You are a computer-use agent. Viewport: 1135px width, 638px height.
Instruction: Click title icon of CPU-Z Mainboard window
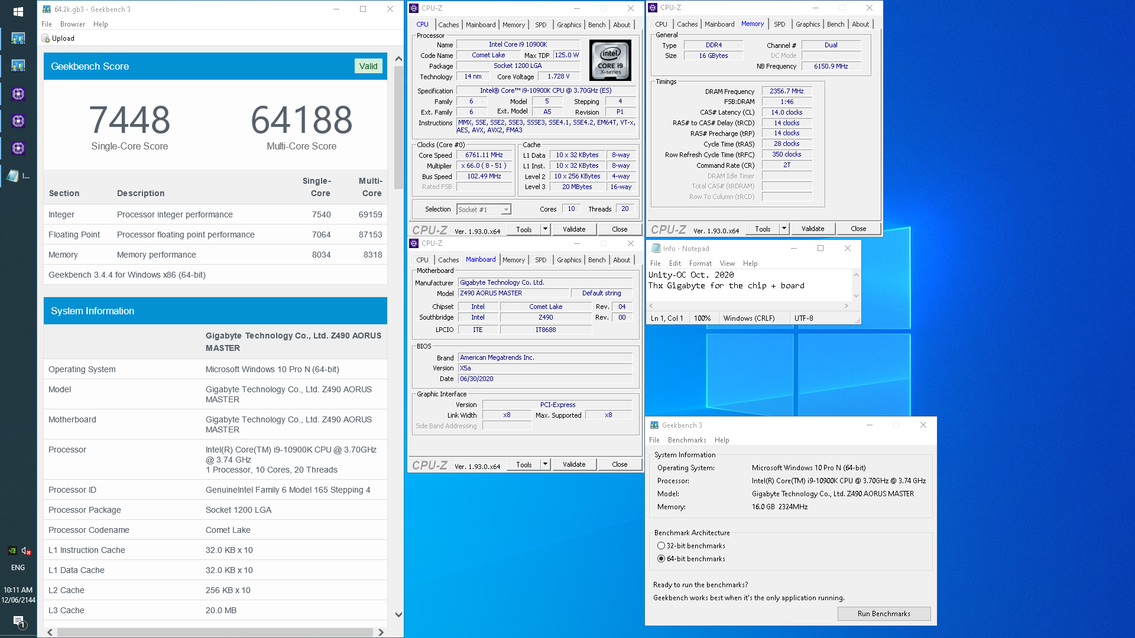click(x=414, y=243)
